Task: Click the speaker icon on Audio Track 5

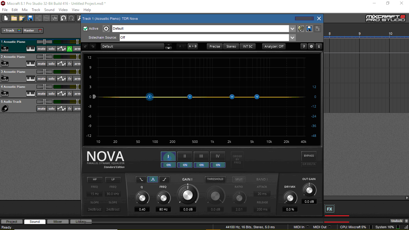Action: click(x=4, y=108)
